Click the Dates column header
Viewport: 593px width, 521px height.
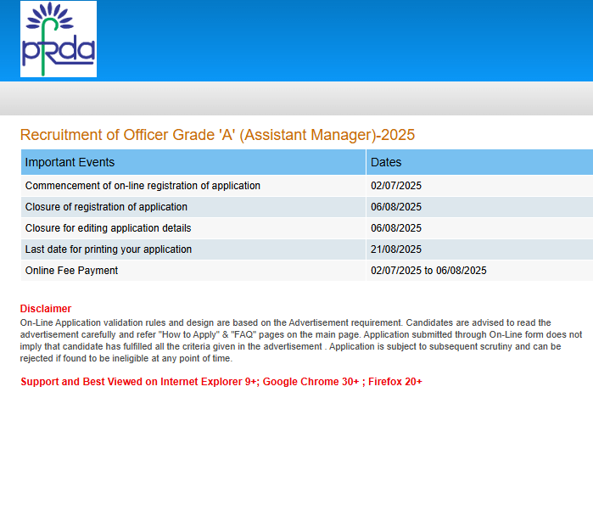(386, 162)
